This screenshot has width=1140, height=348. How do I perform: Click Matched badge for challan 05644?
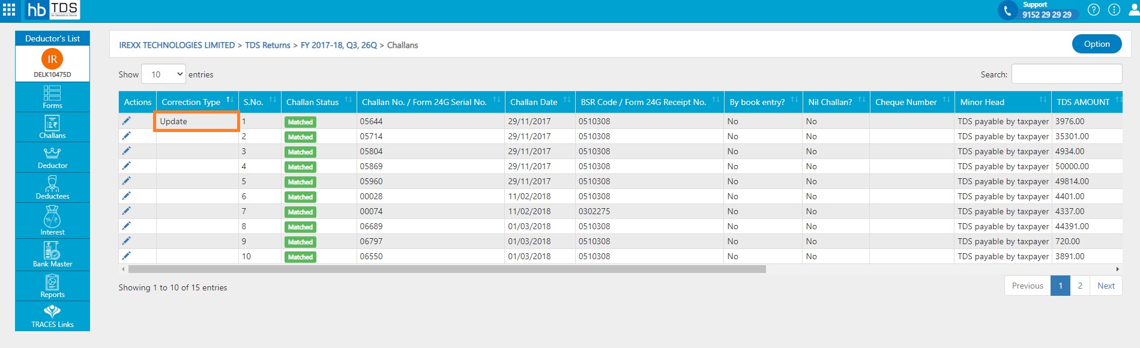point(300,122)
